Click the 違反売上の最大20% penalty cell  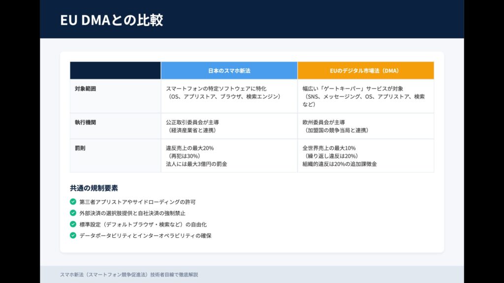click(229, 156)
